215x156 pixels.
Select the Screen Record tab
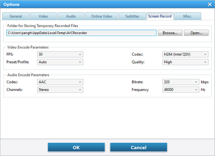coord(160,16)
